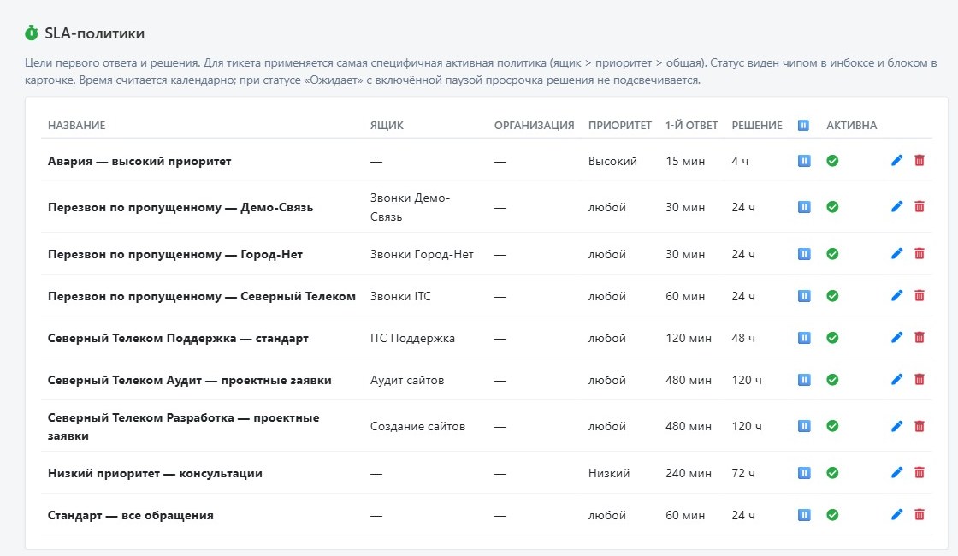Screen dimensions: 958x556
Task: Edit the «Авария — высокий приоритет» policy
Action: (x=896, y=161)
